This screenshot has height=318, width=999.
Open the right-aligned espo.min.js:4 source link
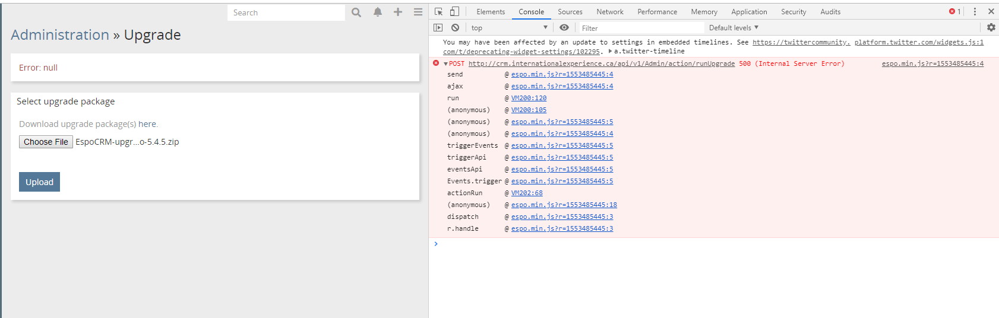click(932, 63)
